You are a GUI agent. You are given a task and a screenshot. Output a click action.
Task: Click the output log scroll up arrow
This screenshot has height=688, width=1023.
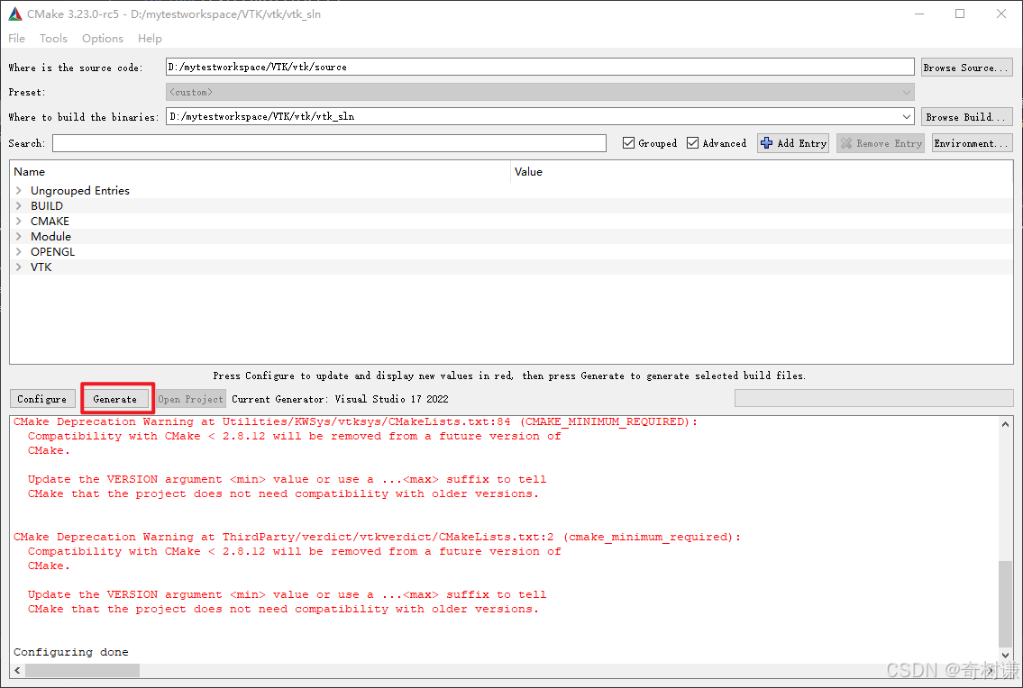(x=1005, y=424)
